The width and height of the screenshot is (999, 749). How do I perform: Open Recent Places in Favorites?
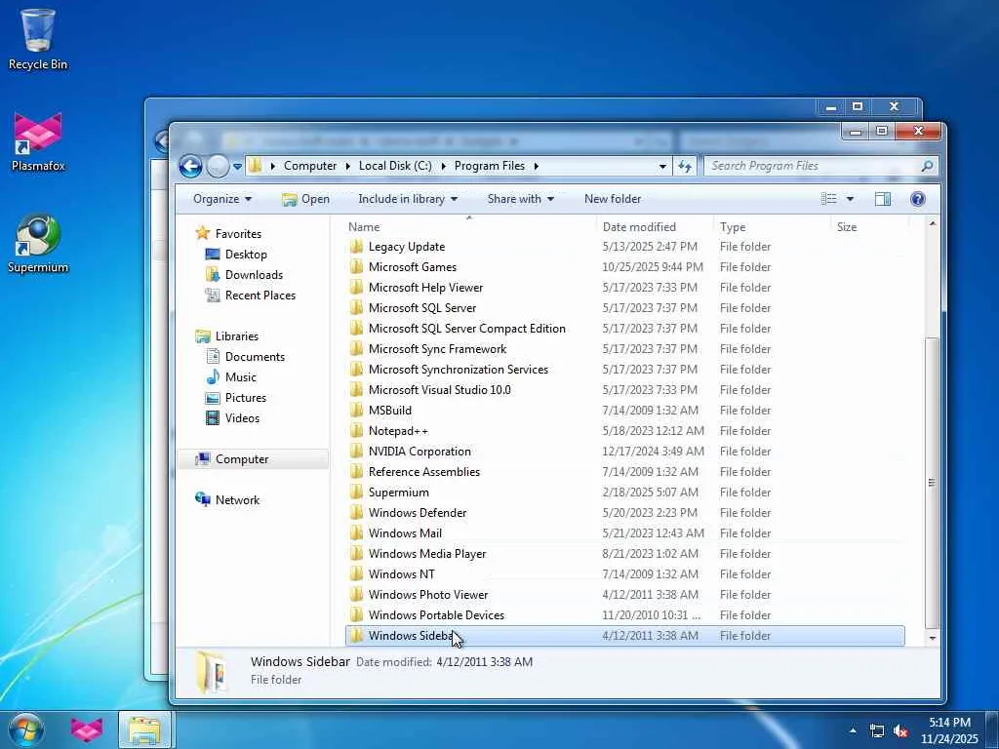pyautogui.click(x=250, y=295)
